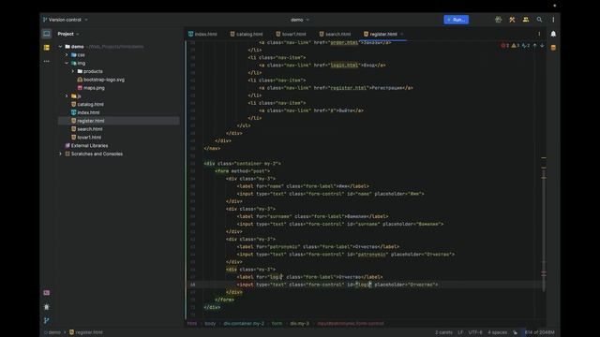Image resolution: width=600 pixels, height=337 pixels.
Task: Click the div.container.my-2 breadcrumb
Action: tap(244, 323)
